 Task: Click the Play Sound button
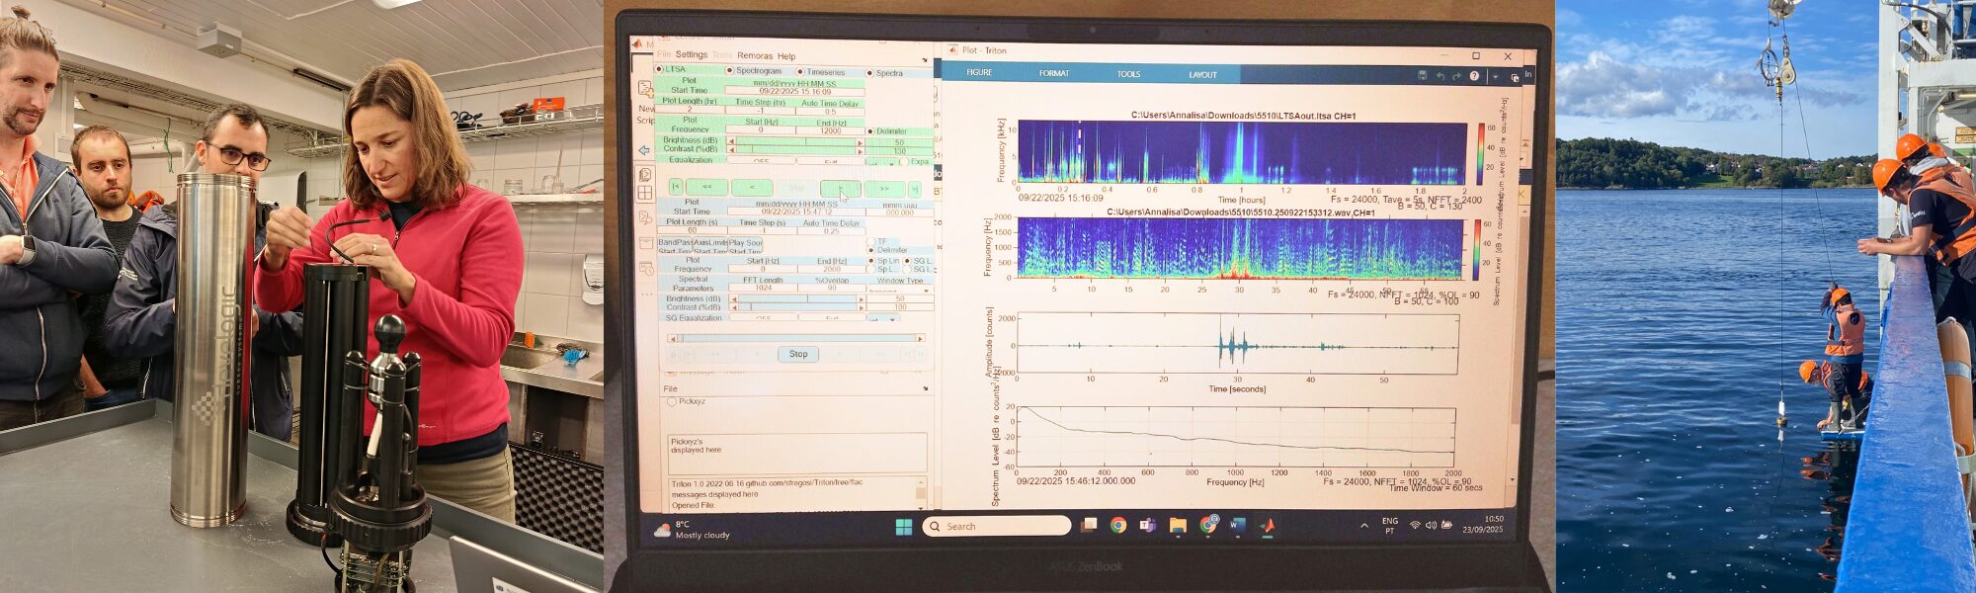[x=745, y=242]
